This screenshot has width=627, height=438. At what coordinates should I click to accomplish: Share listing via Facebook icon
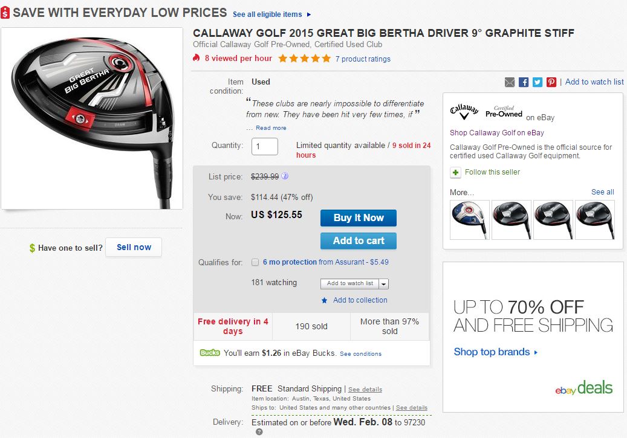(x=524, y=82)
